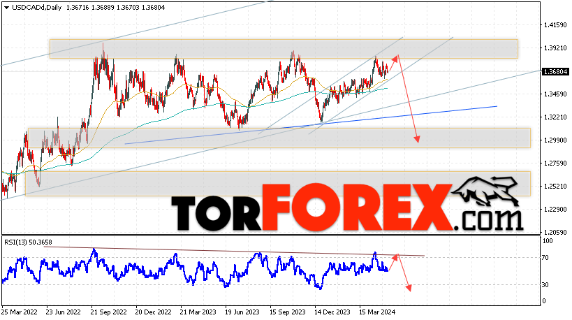Click the 1.27590 price axis label

click(x=555, y=163)
